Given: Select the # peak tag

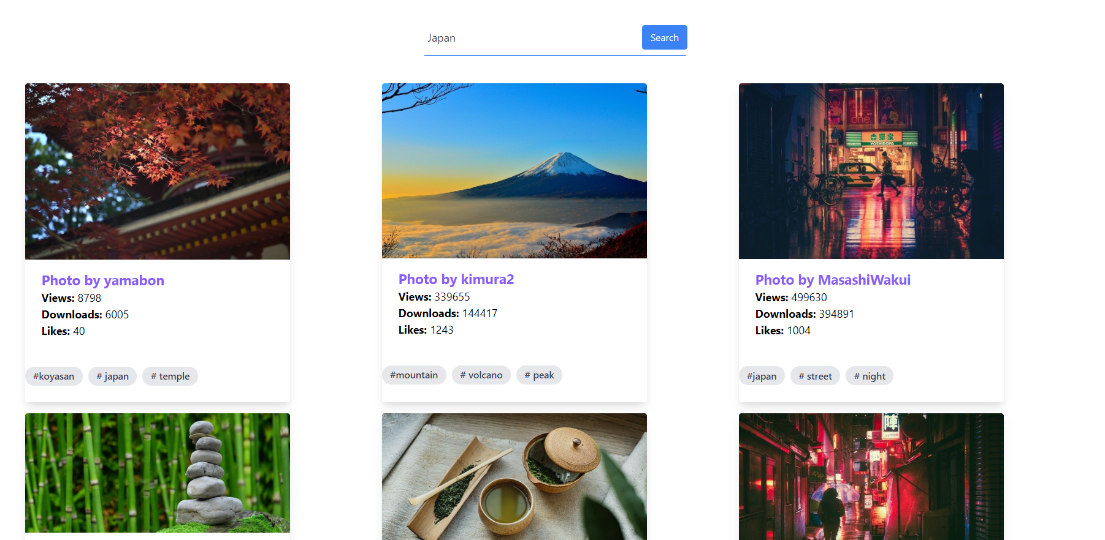Looking at the screenshot, I should tap(539, 375).
